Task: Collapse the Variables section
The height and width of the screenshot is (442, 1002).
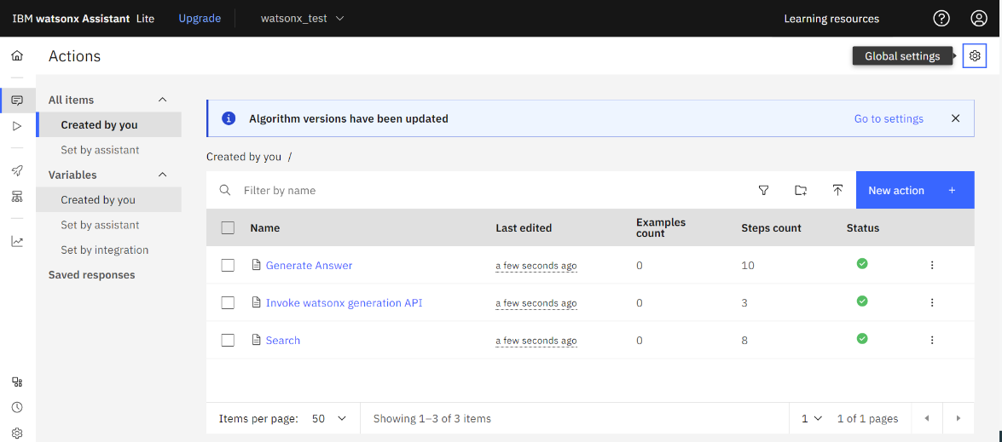Action: (x=163, y=175)
